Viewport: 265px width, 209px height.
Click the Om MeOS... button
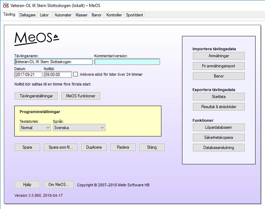(x=59, y=185)
